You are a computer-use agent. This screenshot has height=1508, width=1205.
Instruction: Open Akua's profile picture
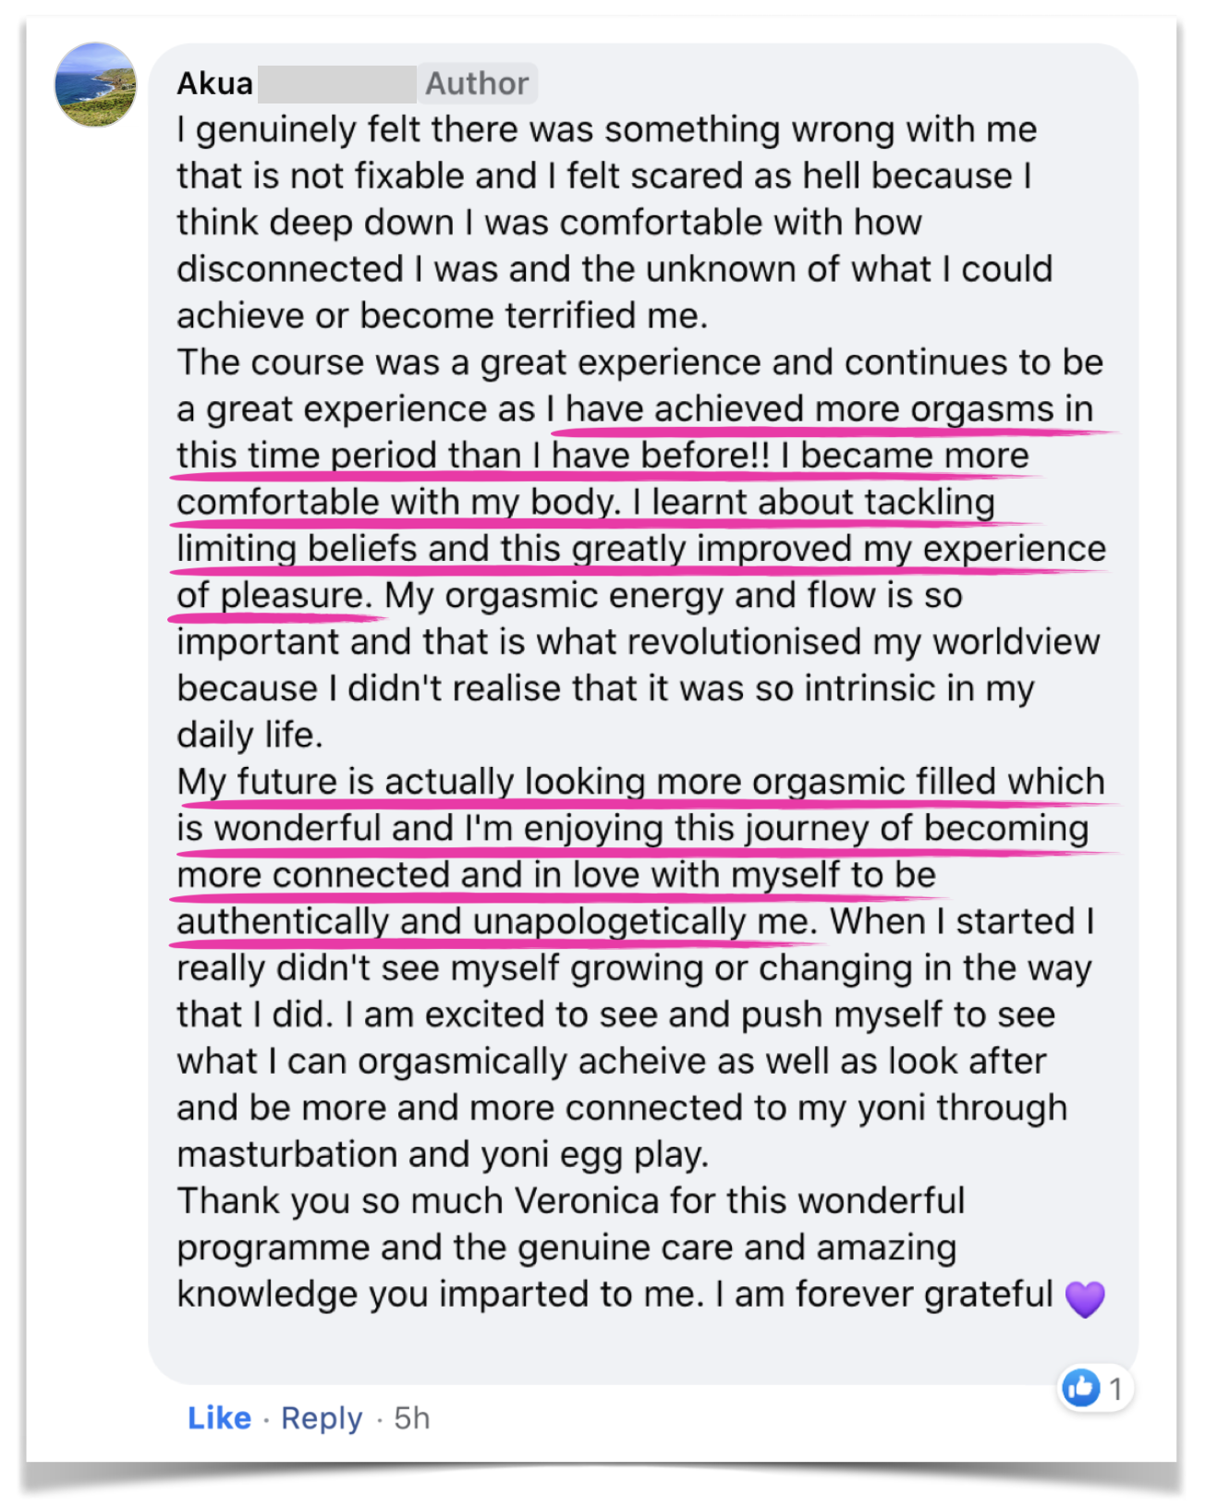coord(96,84)
